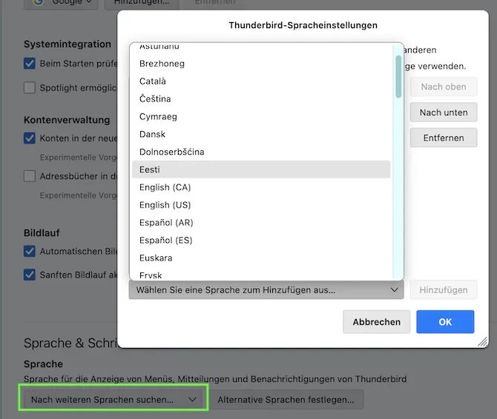This screenshot has width=497, height=419.
Task: Cancel with the Abbrechen button
Action: [377, 322]
